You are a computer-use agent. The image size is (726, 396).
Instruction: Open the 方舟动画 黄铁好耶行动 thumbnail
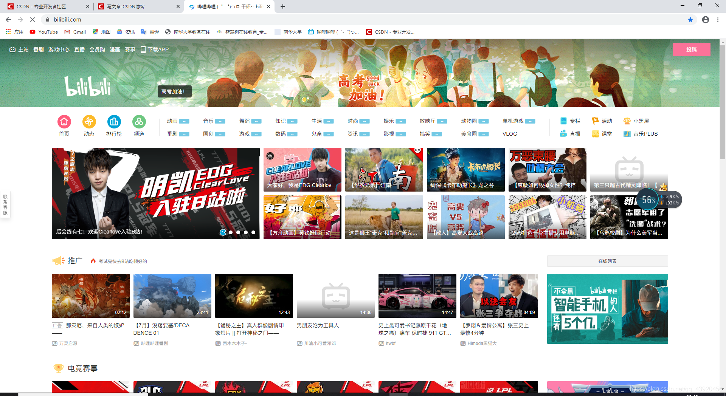(x=302, y=217)
